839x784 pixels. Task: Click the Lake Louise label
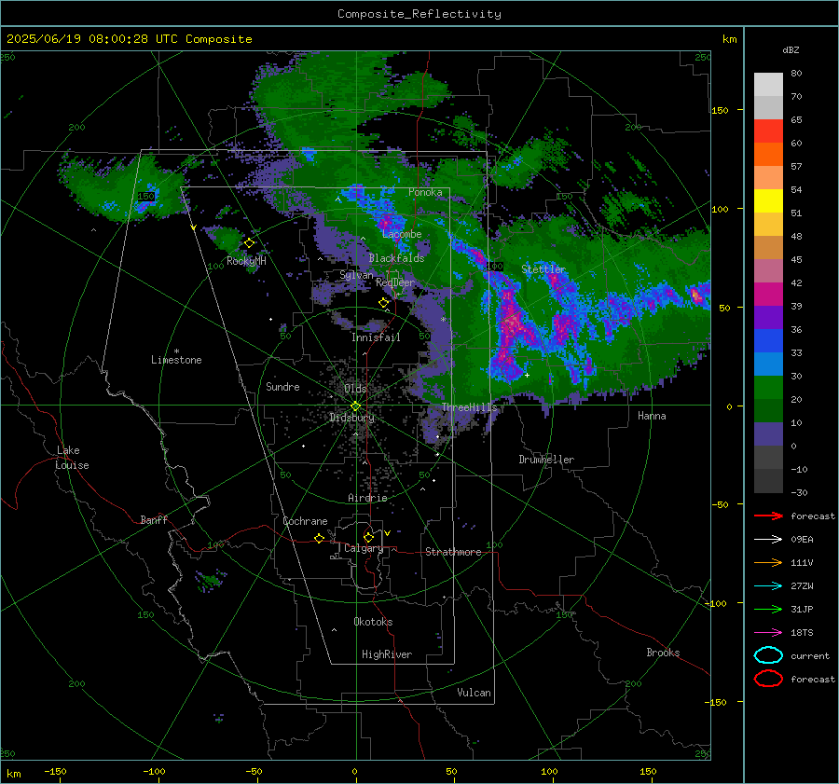coord(72,458)
